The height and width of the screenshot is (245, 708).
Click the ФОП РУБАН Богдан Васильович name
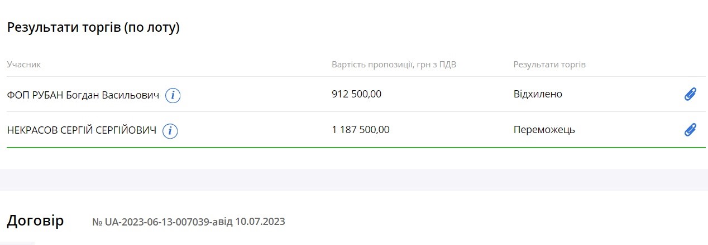pos(83,95)
